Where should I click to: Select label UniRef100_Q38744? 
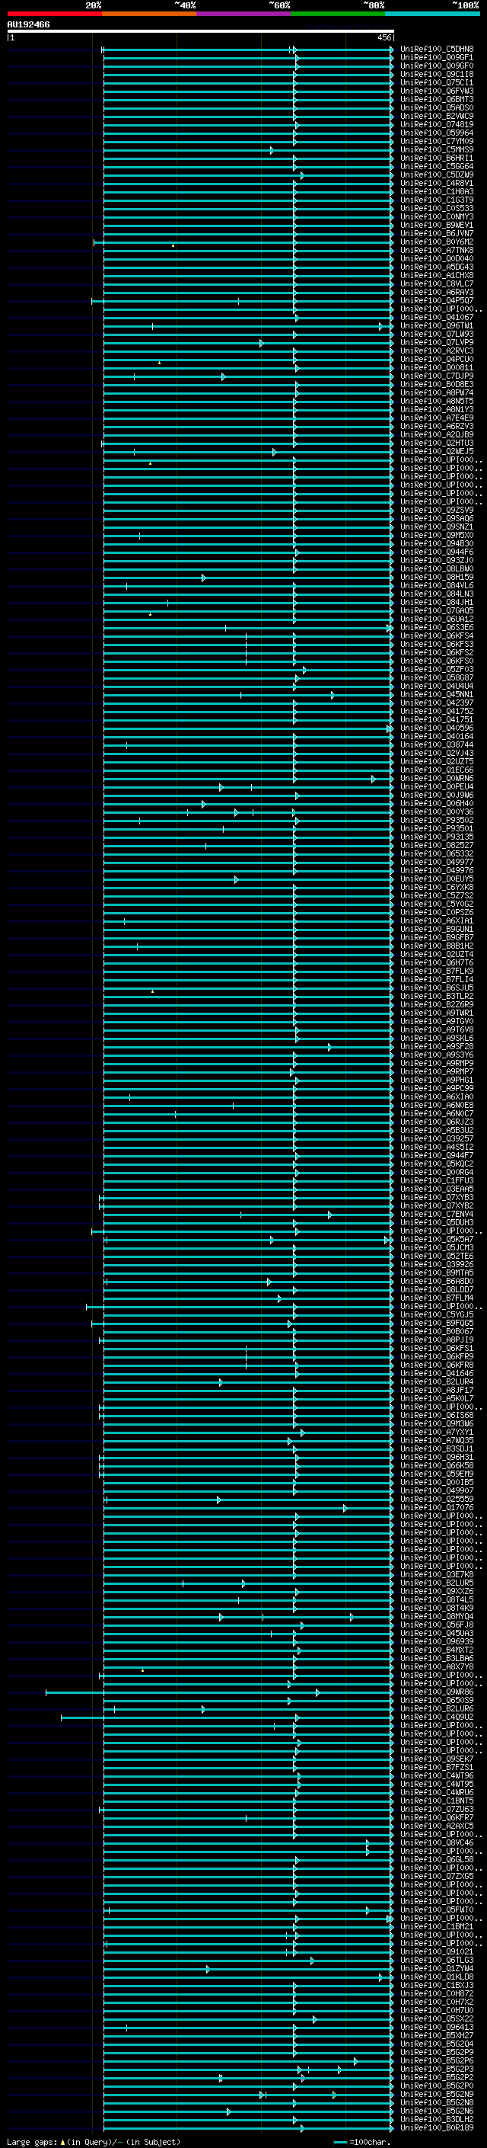[437, 744]
